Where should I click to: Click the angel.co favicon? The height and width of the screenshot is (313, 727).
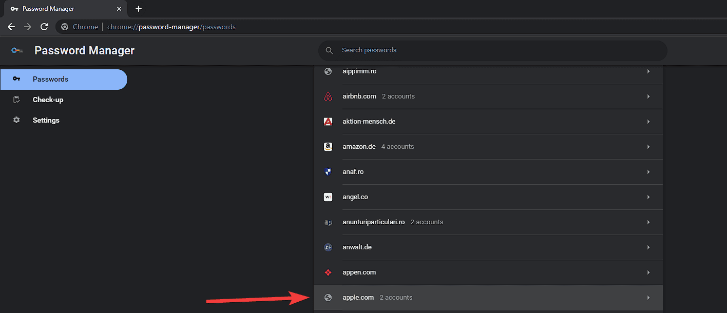[328, 197]
